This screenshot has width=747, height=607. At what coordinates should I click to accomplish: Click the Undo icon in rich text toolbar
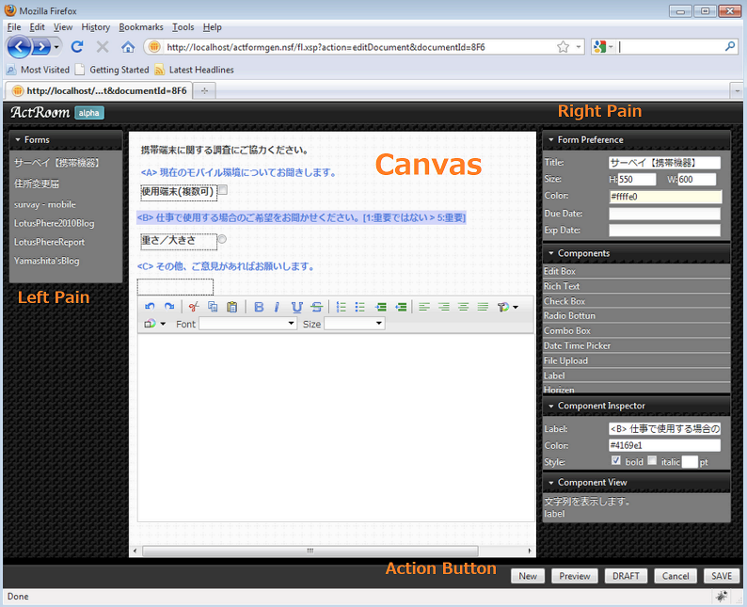[150, 307]
